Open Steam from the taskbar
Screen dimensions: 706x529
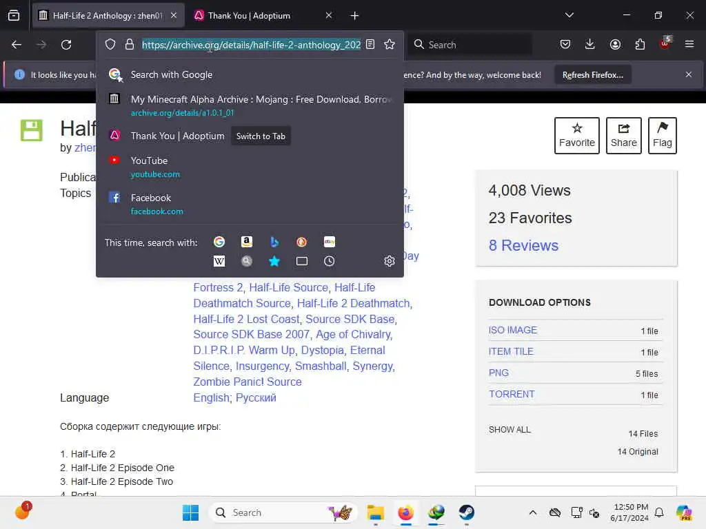pos(467,512)
